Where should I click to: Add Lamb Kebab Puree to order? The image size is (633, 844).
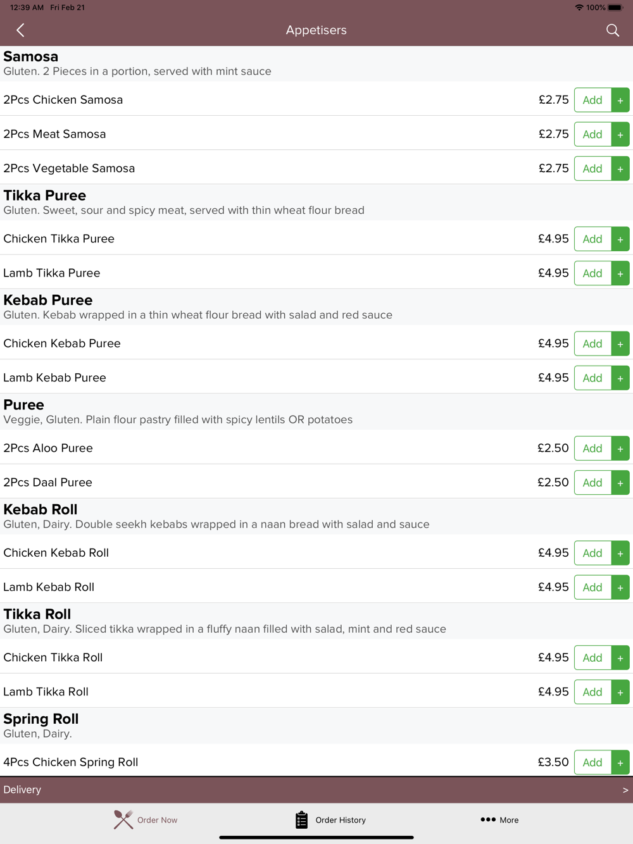tap(592, 378)
